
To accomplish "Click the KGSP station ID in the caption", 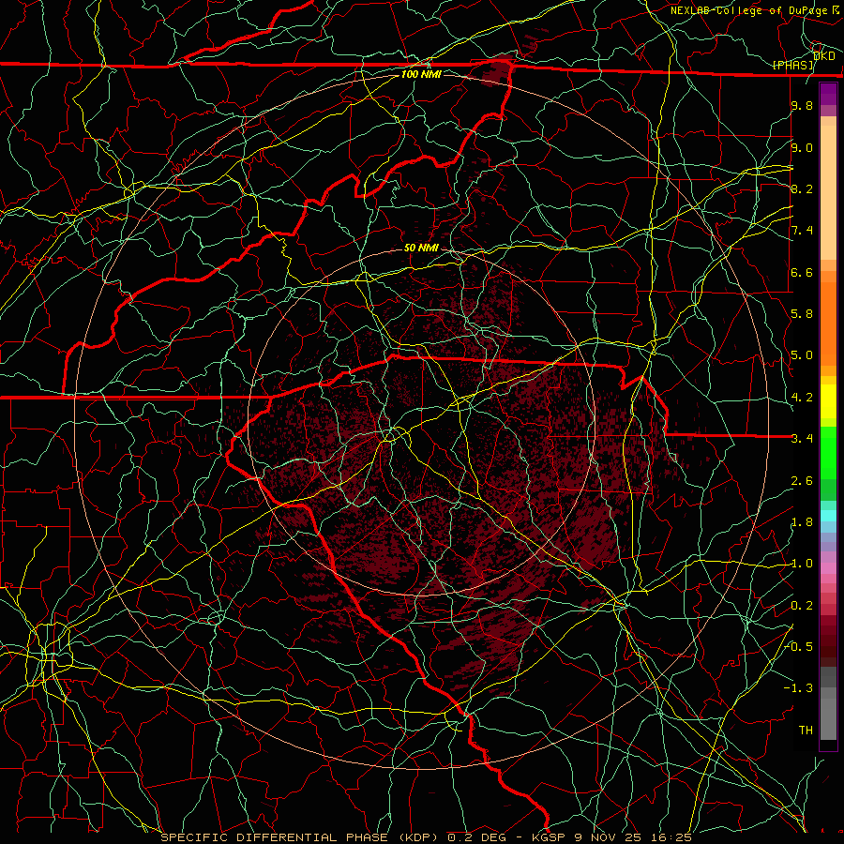I will click(550, 837).
